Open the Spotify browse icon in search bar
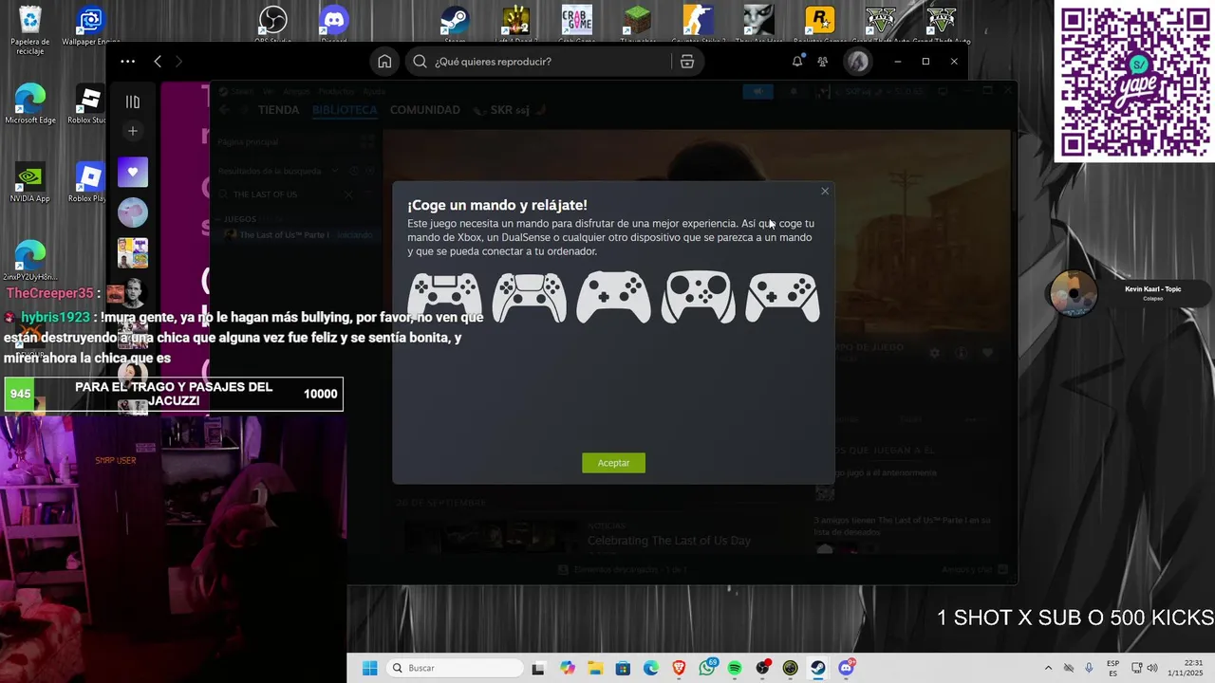This screenshot has height=683, width=1215. pyautogui.click(x=687, y=62)
